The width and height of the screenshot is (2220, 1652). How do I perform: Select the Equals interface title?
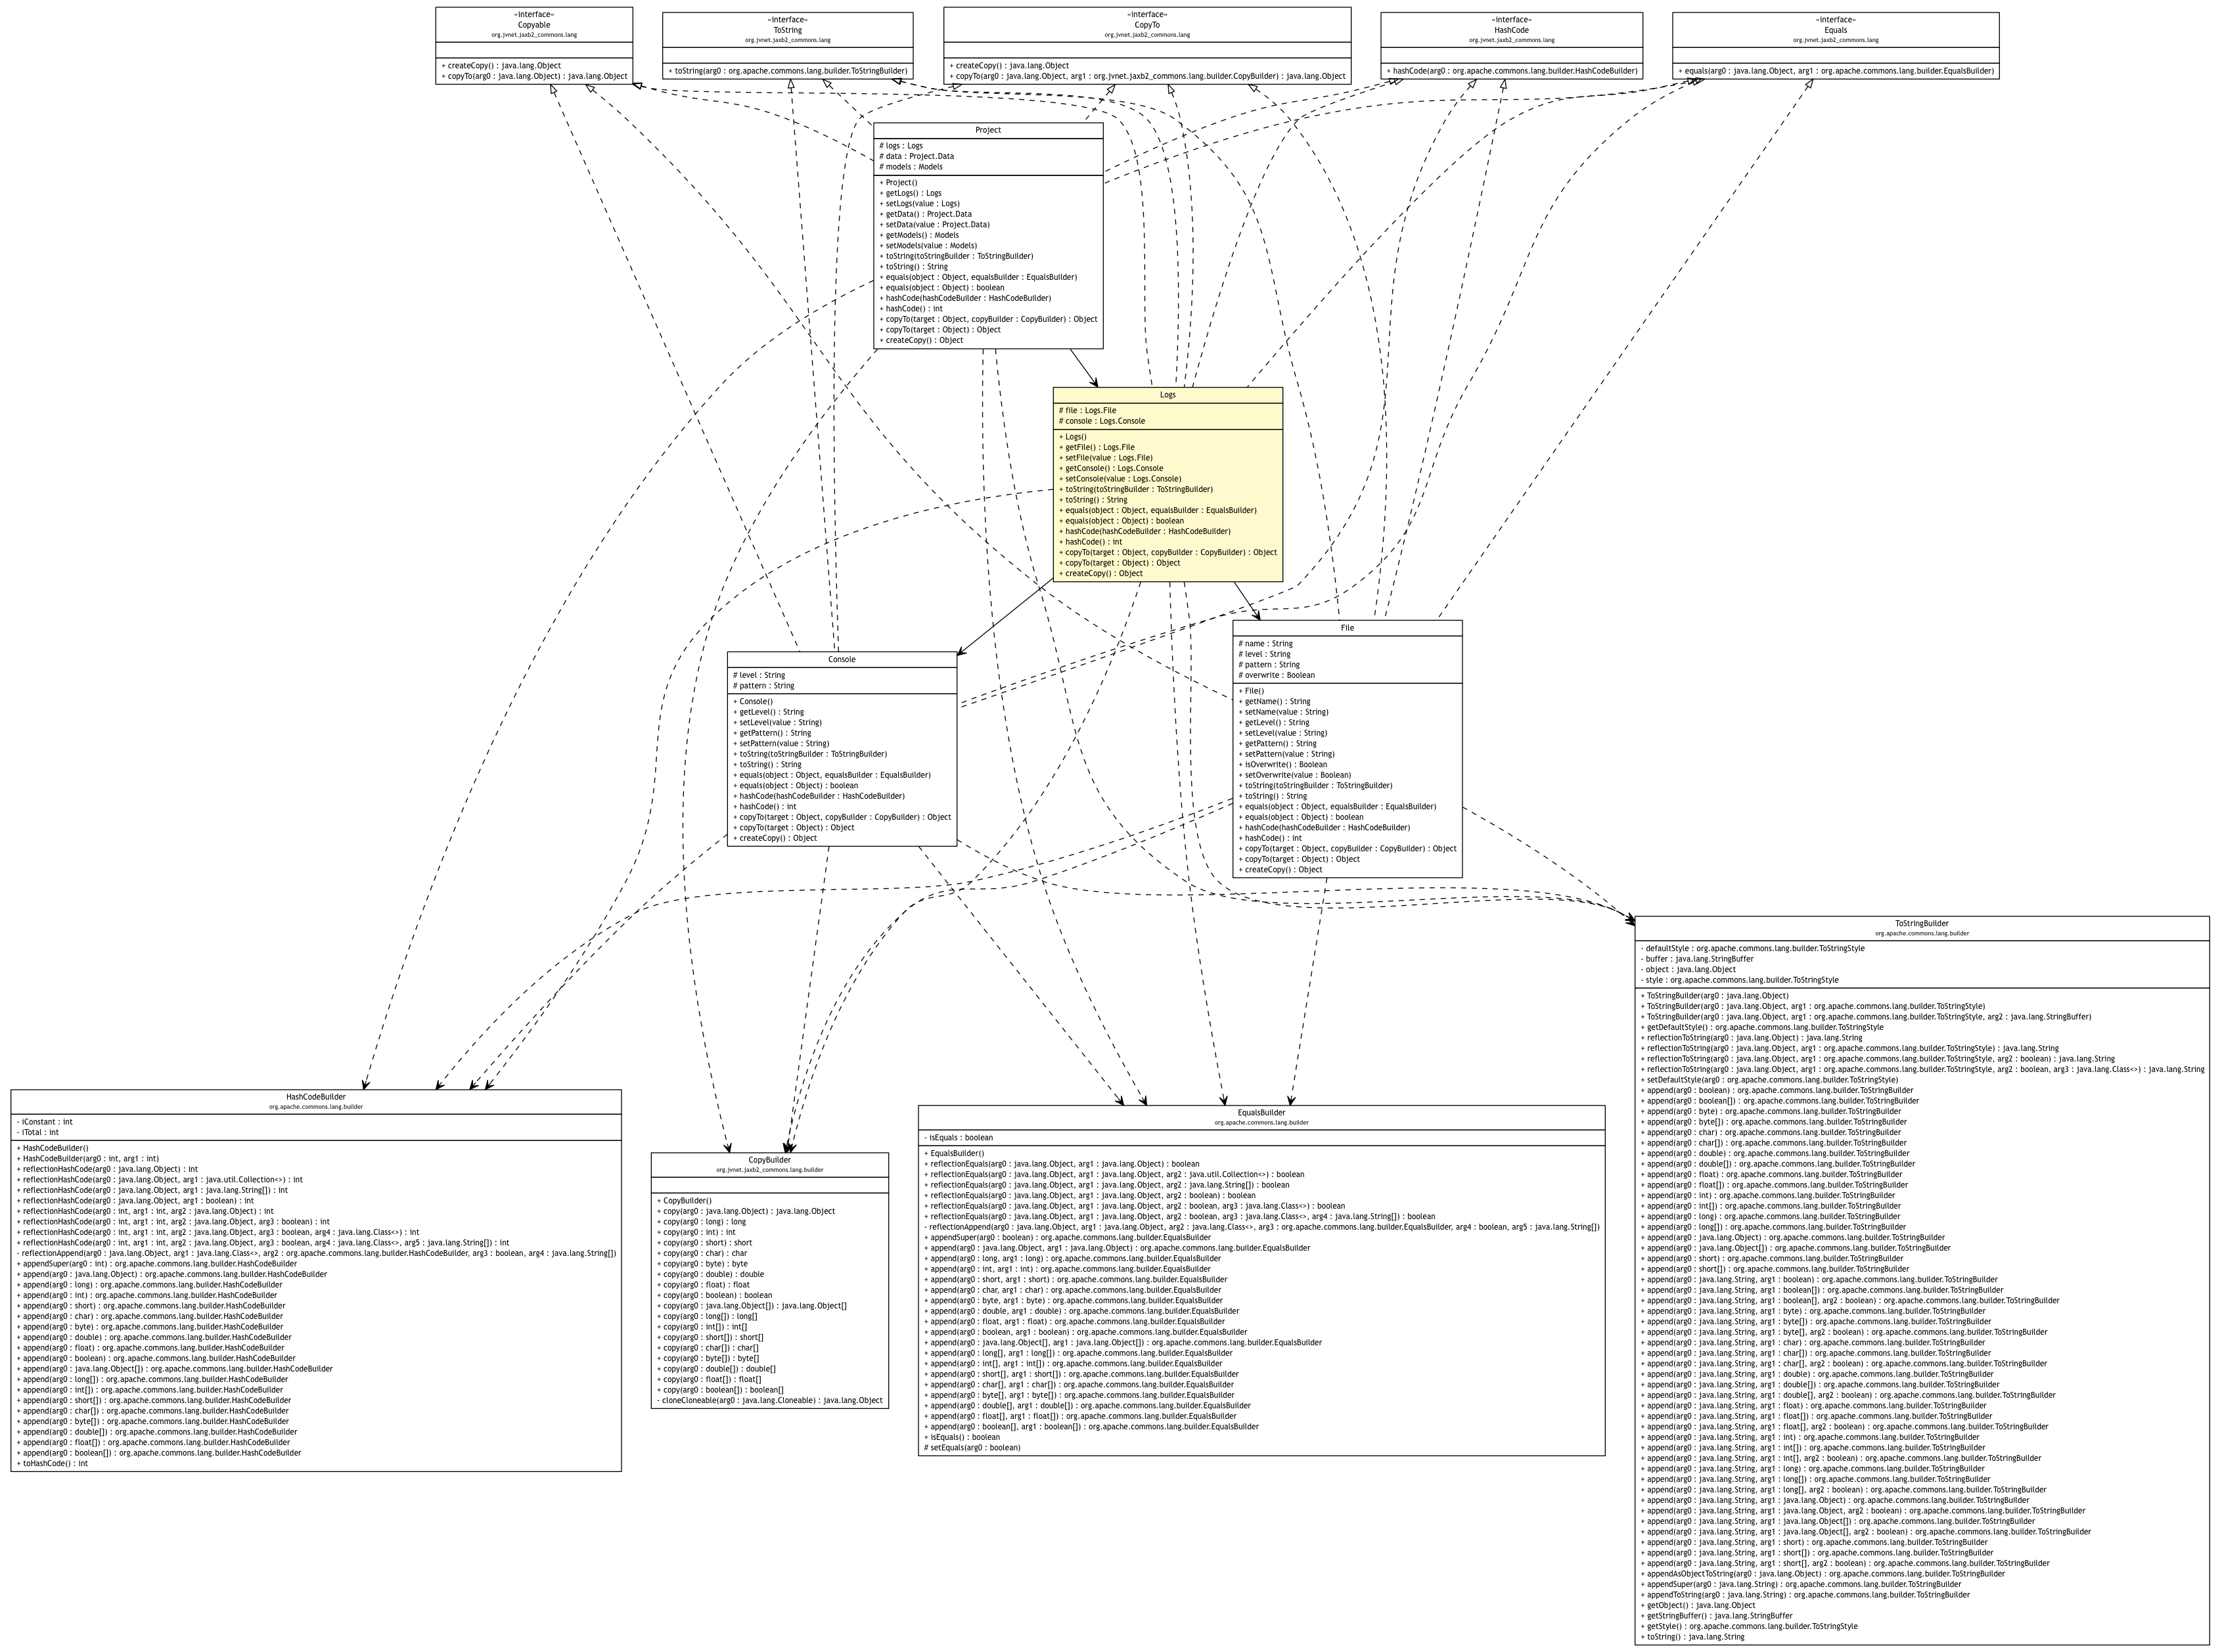pos(1835,30)
